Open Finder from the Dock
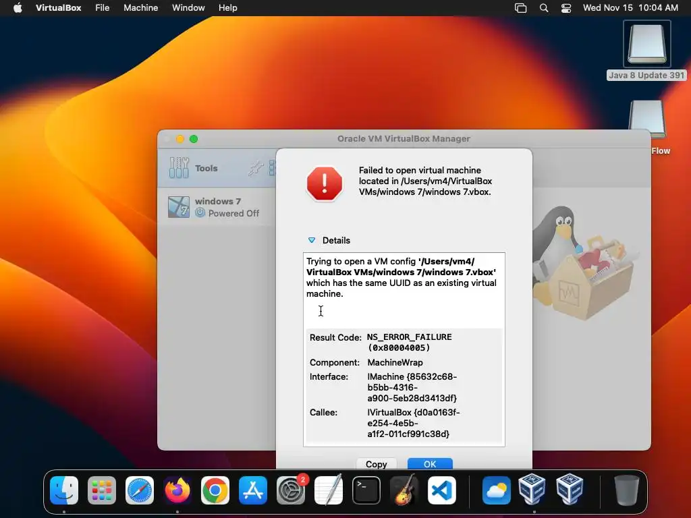 [x=64, y=490]
